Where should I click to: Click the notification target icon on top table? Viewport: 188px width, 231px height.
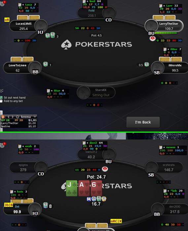click(3, 3)
